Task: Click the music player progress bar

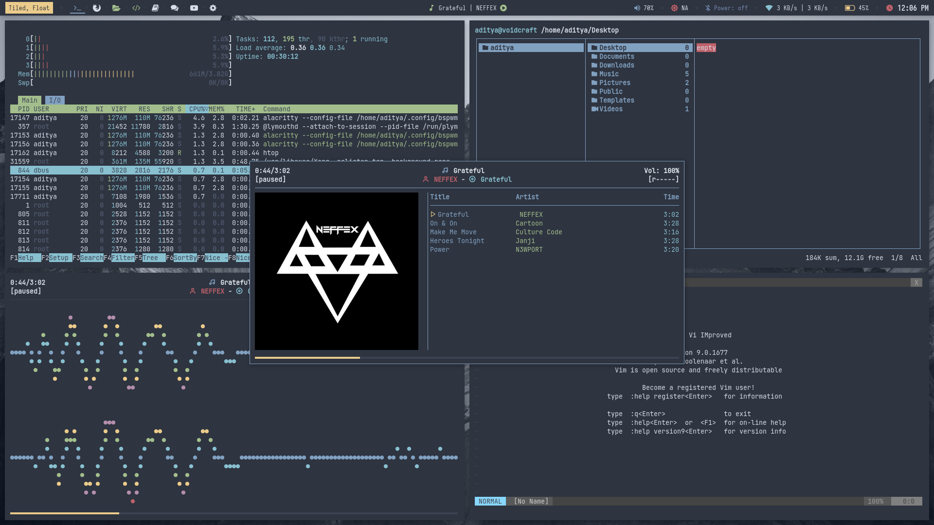Action: pyautogui.click(x=467, y=358)
